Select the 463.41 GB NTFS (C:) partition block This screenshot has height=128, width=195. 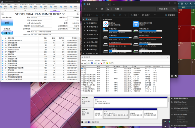tap(116, 113)
